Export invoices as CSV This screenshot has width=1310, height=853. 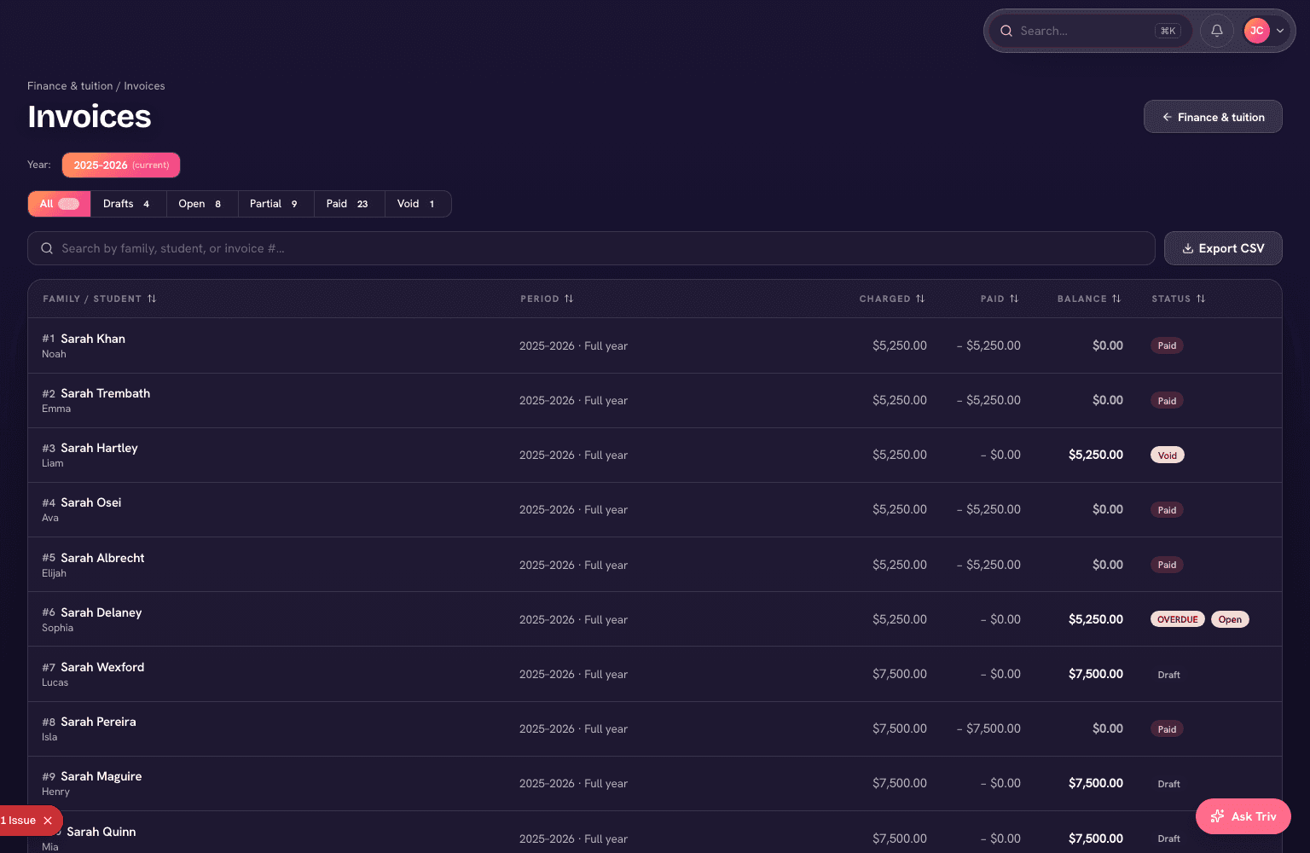point(1223,248)
